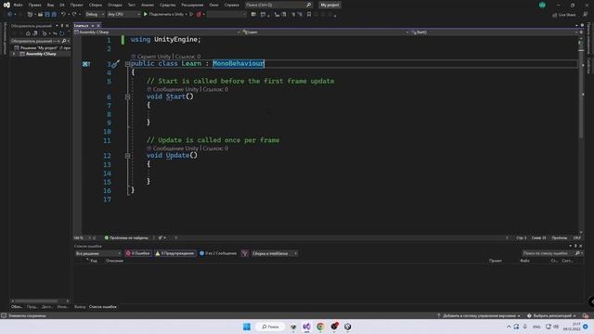This screenshot has width=594, height=334.
Task: Open the Проект menu
Action: click(76, 5)
